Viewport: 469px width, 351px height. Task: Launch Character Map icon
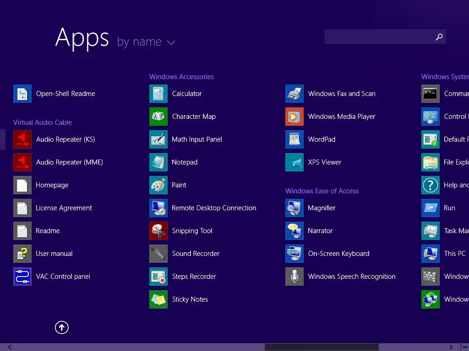[x=158, y=117]
